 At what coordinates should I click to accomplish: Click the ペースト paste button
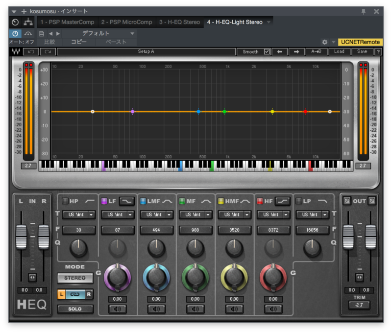tap(116, 42)
